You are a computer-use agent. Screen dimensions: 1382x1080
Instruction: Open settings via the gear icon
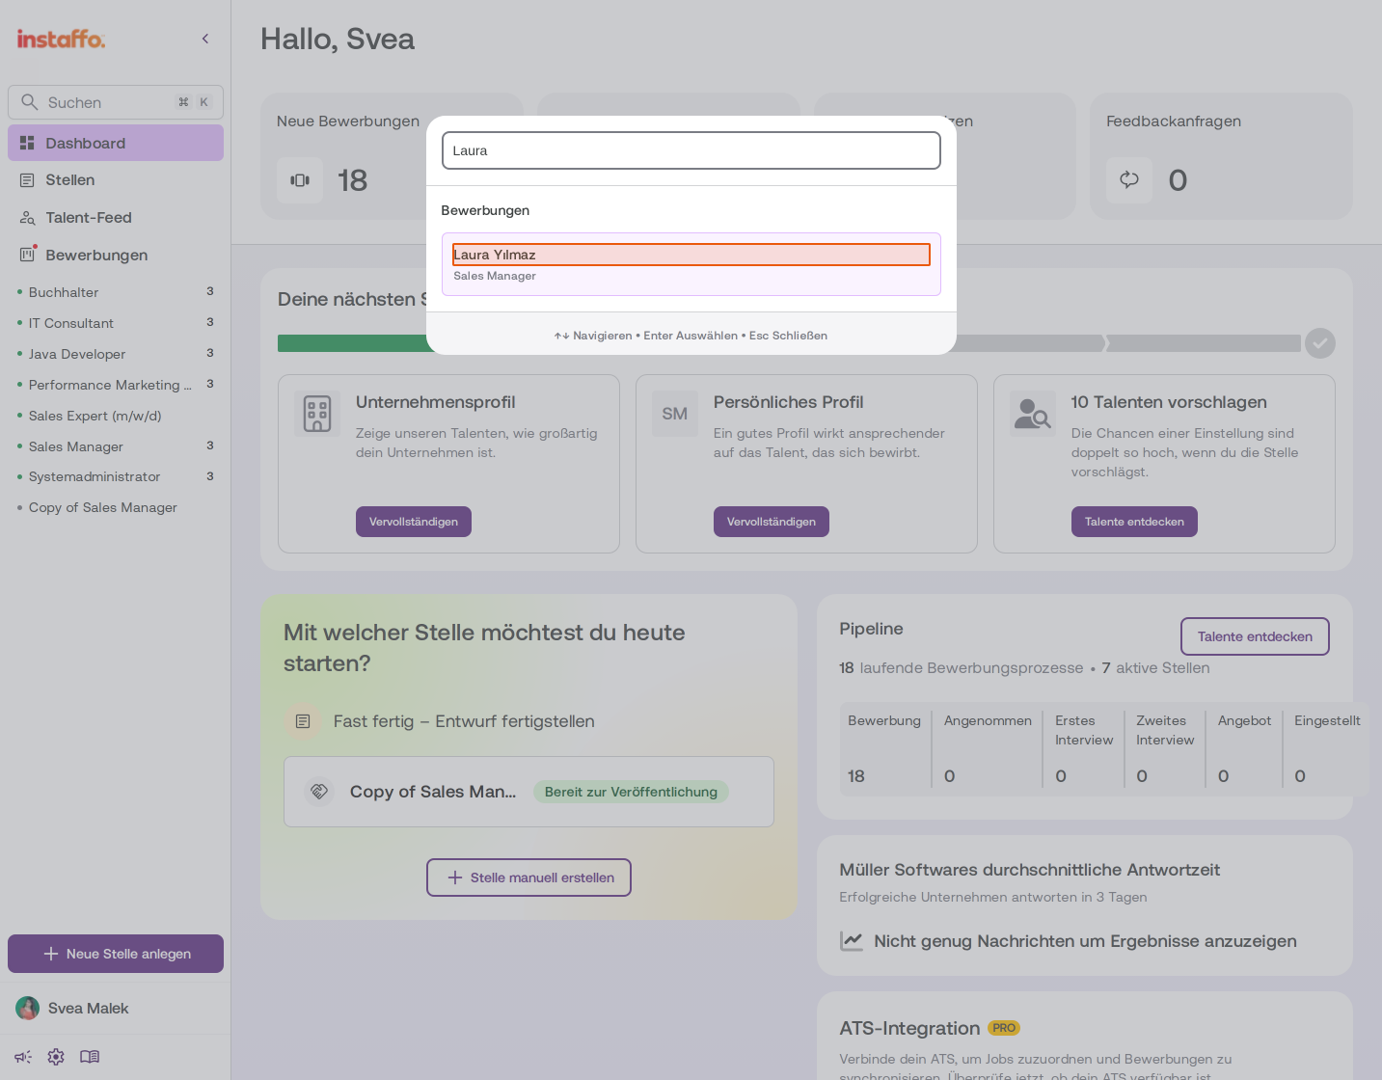(x=56, y=1057)
